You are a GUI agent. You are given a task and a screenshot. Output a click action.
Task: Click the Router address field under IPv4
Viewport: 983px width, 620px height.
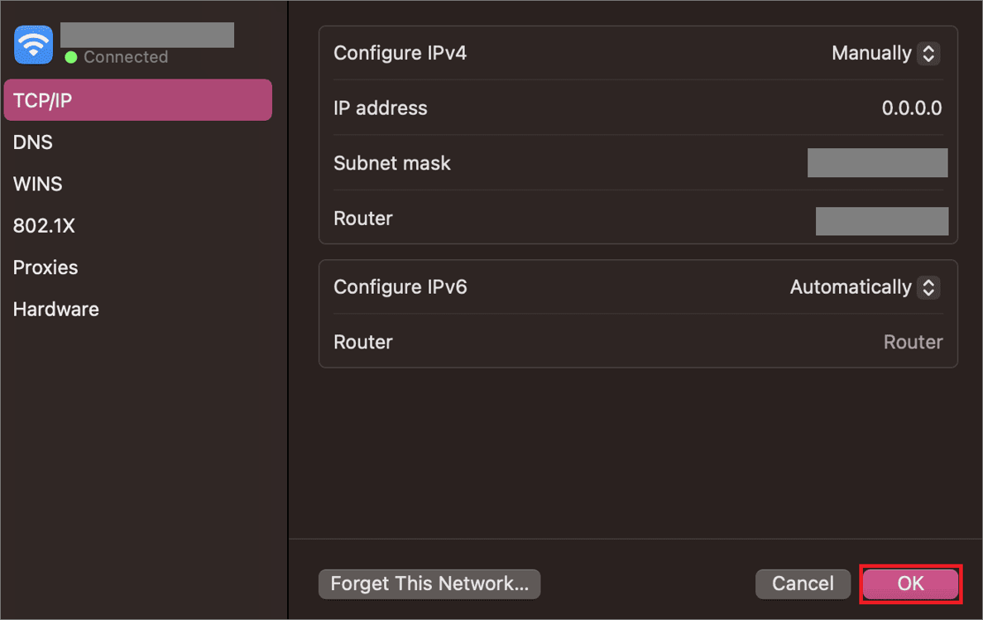881,221
